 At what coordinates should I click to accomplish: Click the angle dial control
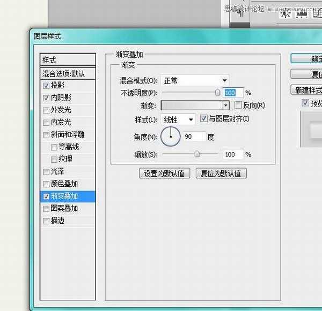click(x=170, y=136)
